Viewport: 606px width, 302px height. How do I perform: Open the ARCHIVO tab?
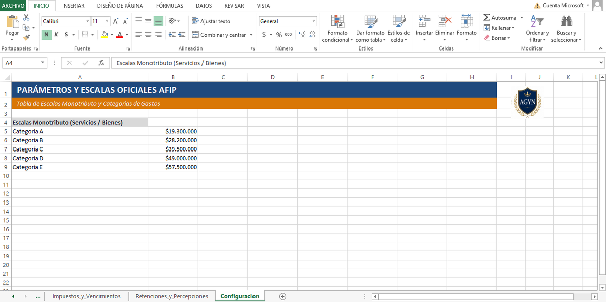[13, 6]
